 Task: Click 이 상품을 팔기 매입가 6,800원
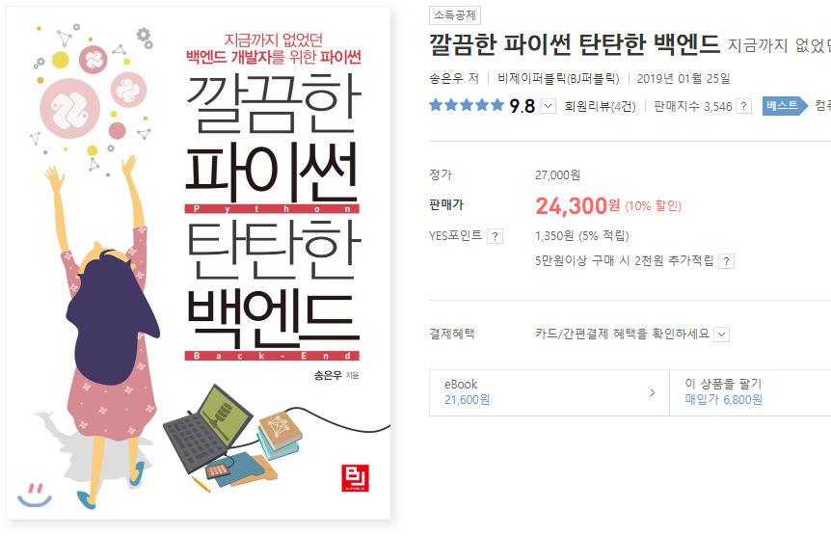pyautogui.click(x=750, y=393)
